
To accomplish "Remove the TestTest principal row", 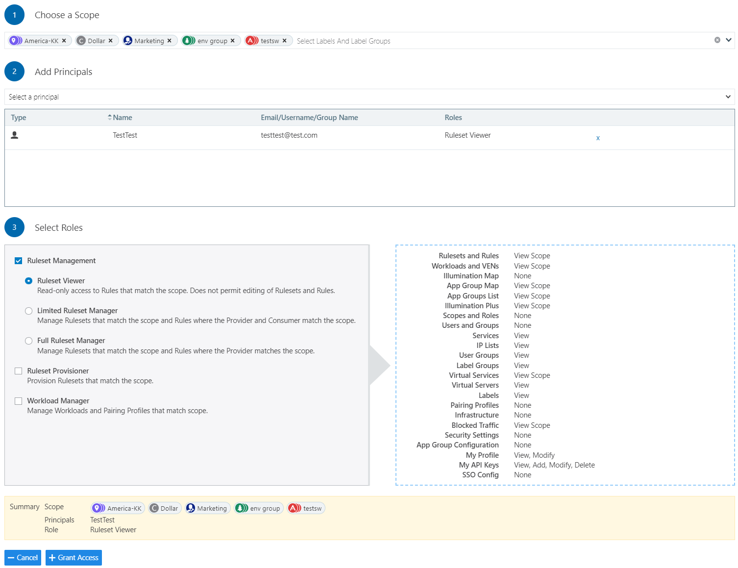I will [x=598, y=138].
